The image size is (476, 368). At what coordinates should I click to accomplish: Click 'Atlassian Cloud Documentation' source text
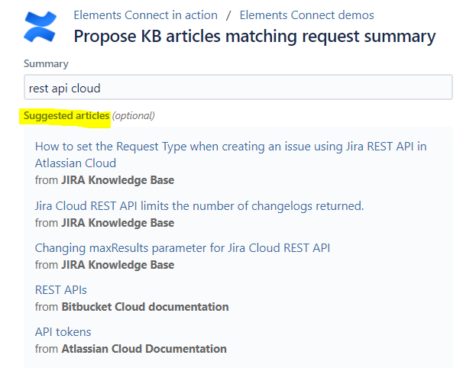pyautogui.click(x=144, y=349)
